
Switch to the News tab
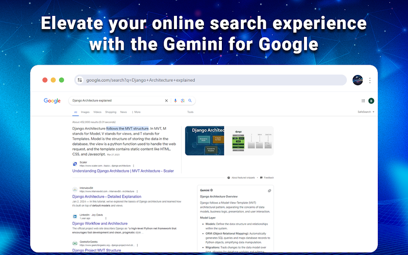(x=123, y=112)
